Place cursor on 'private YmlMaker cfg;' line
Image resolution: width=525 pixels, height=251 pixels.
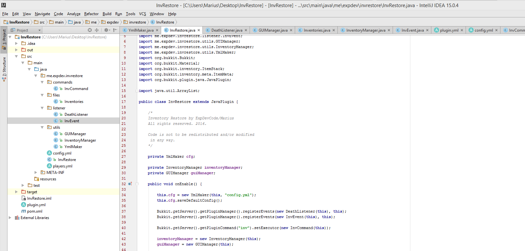[171, 156]
